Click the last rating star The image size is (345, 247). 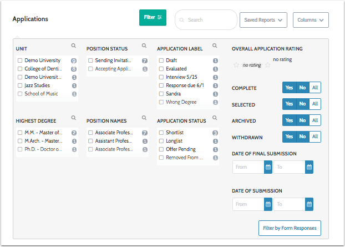click(268, 65)
